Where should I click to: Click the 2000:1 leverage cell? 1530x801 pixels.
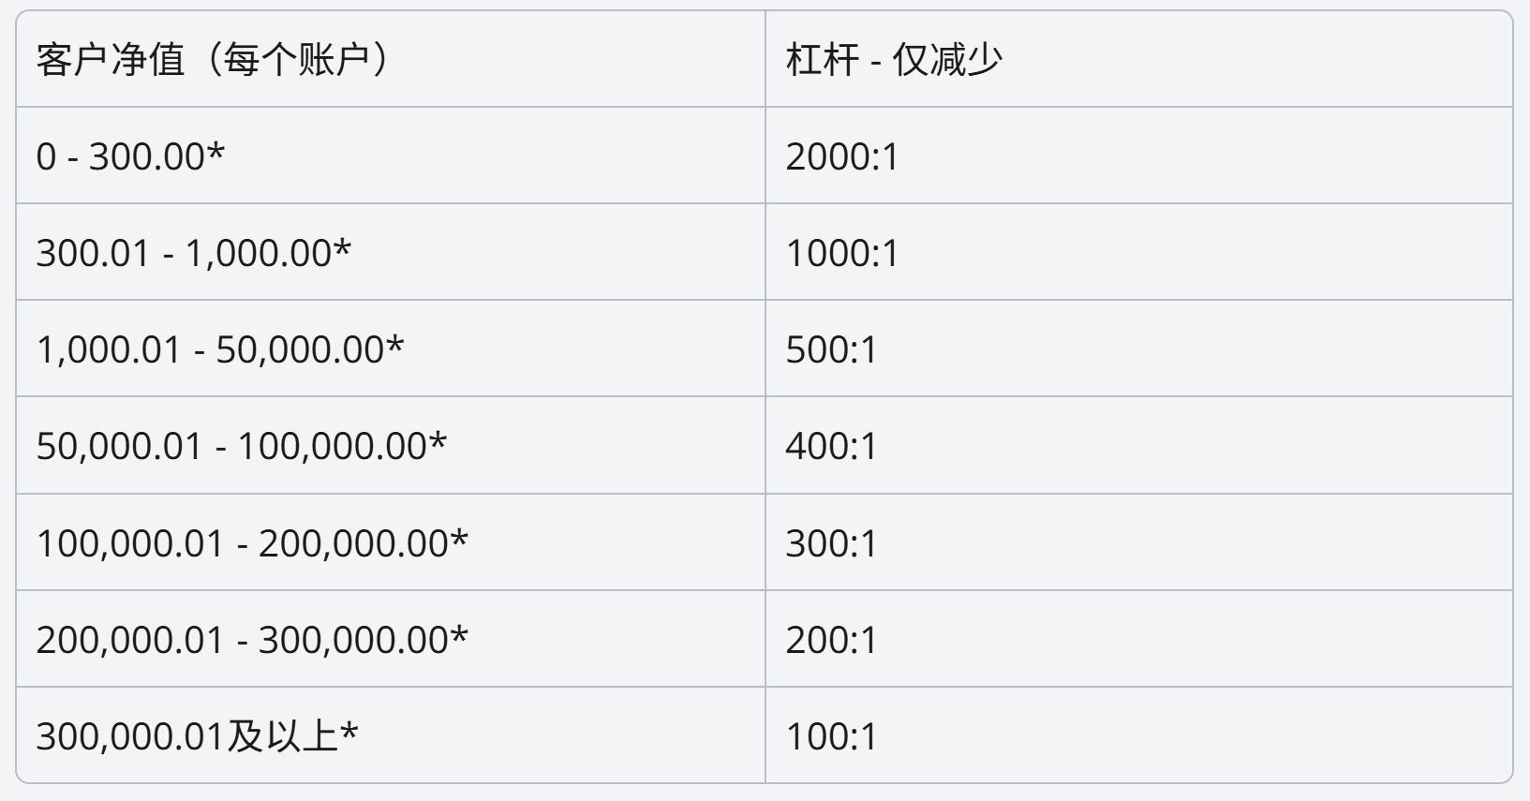841,156
